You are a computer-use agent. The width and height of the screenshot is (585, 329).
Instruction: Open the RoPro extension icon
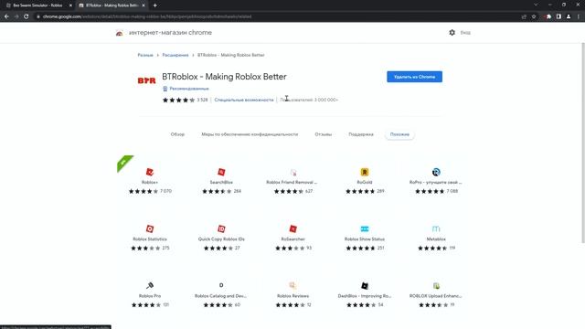pos(436,172)
